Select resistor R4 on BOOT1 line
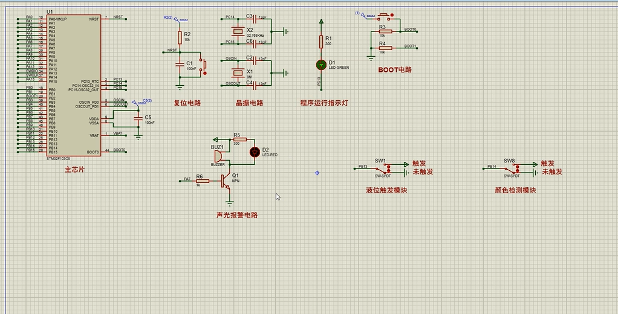The height and width of the screenshot is (314, 618). (x=385, y=48)
